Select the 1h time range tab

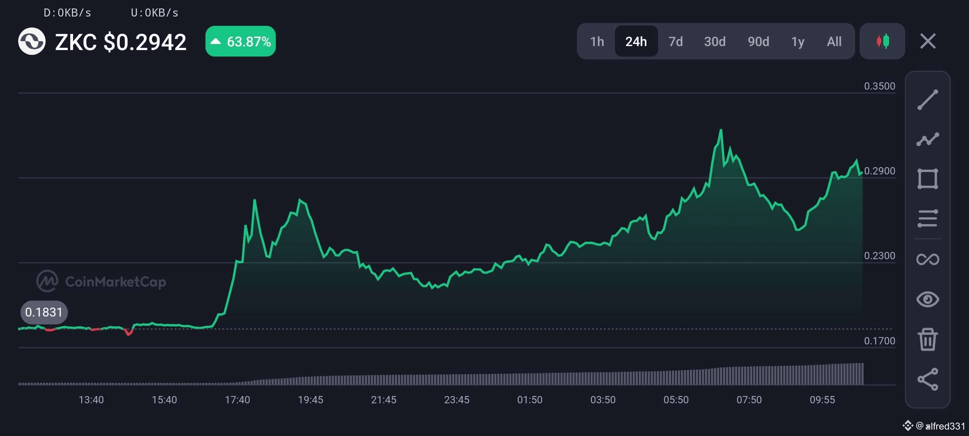click(597, 41)
